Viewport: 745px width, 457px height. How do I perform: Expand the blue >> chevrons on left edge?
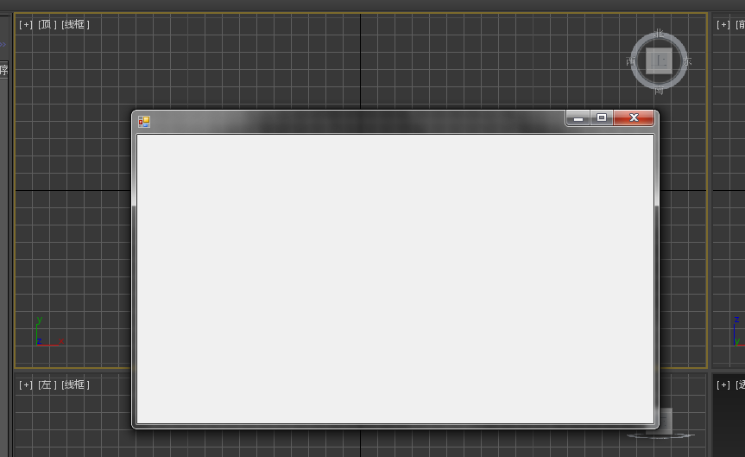pyautogui.click(x=3, y=44)
